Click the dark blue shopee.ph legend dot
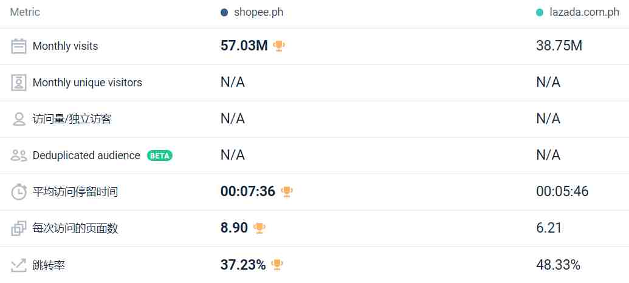 [x=224, y=12]
